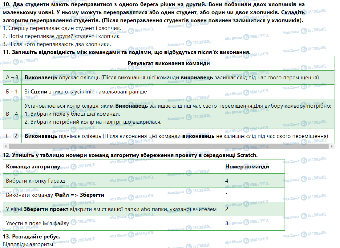Click the 'Вибрати кнопку Гаразд' row
Screen dimensions: 340x248
[35, 181]
